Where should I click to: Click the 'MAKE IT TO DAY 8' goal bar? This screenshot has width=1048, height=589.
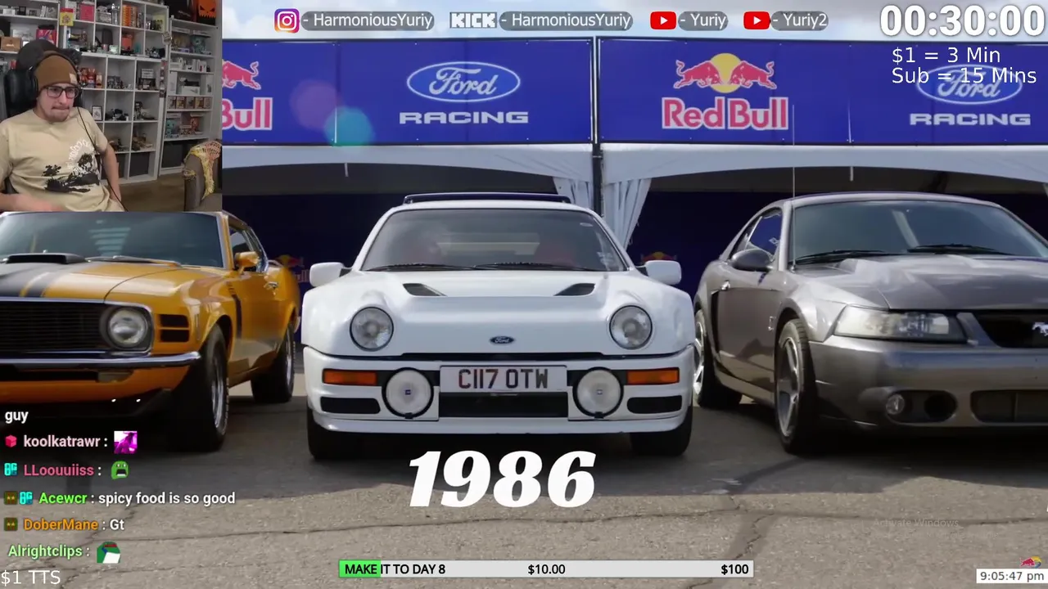tap(545, 569)
